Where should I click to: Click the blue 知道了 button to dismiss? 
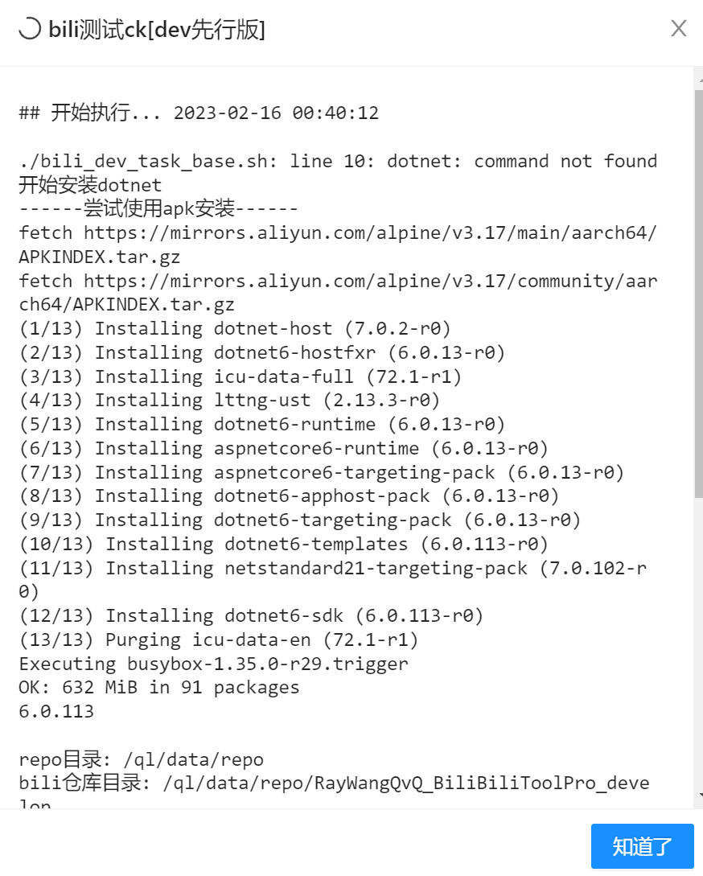point(642,845)
